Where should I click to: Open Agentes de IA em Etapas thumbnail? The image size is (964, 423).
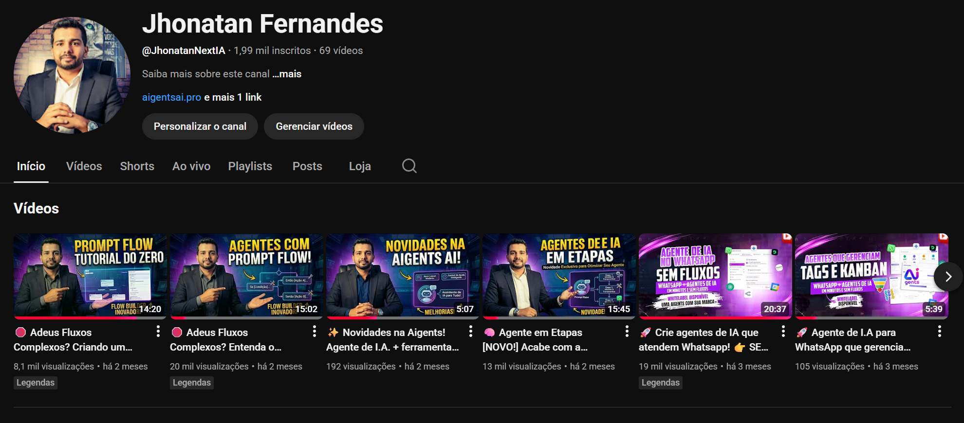pos(559,276)
